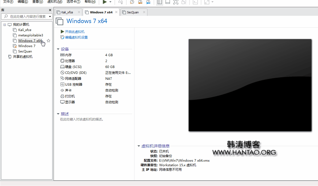Click the 网络适配器 device icon
The image size is (318, 186).
coord(62,79)
